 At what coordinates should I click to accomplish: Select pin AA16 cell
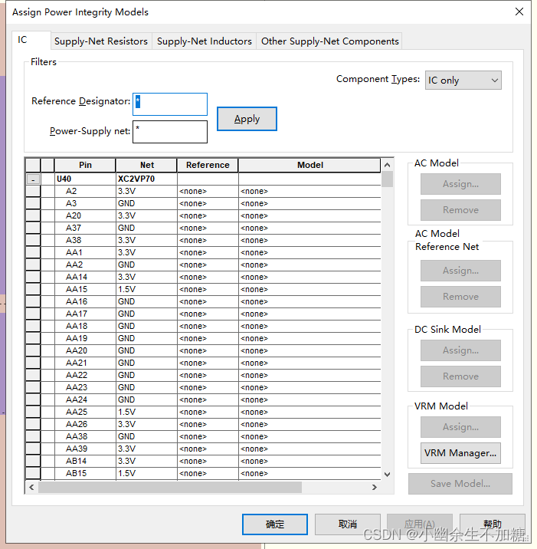pyautogui.click(x=85, y=301)
